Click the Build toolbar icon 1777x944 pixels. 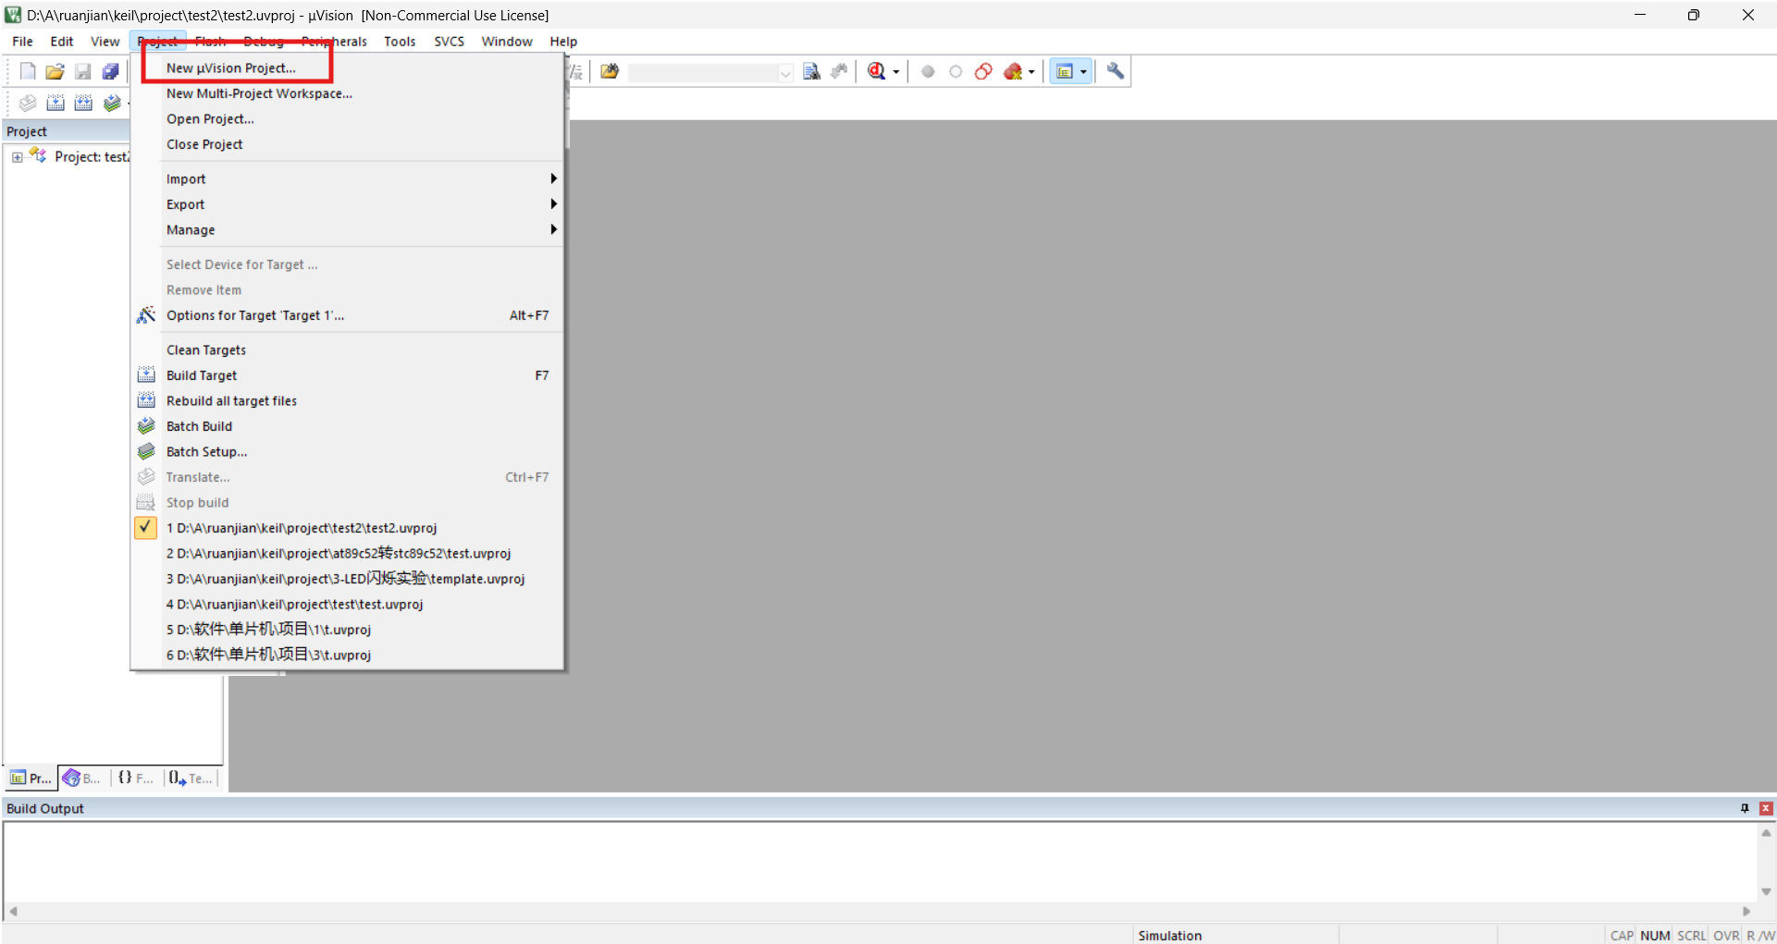click(x=56, y=103)
